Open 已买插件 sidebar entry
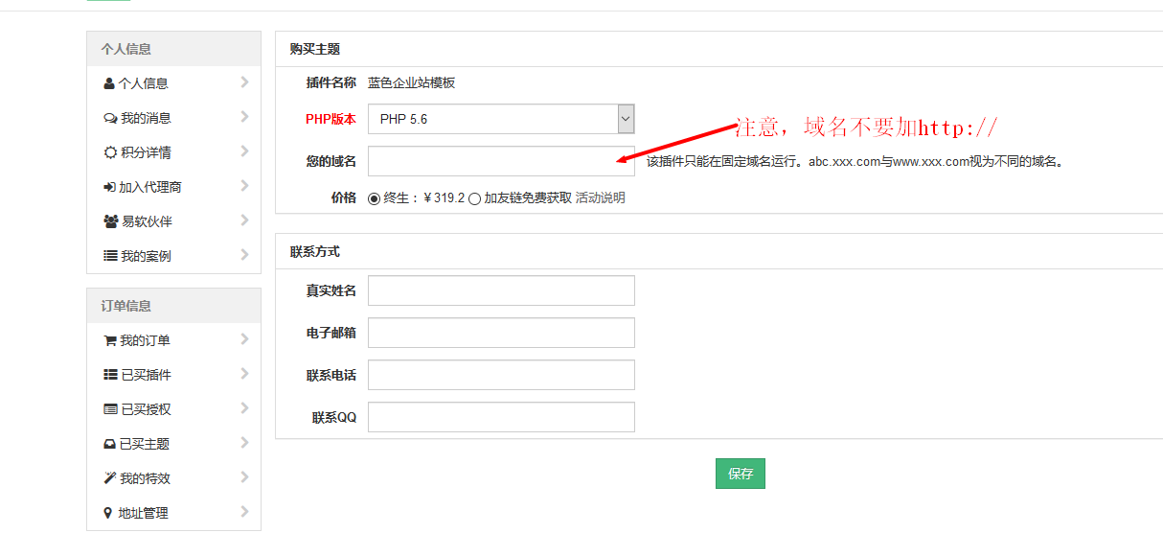This screenshot has width=1163, height=533. pos(146,375)
